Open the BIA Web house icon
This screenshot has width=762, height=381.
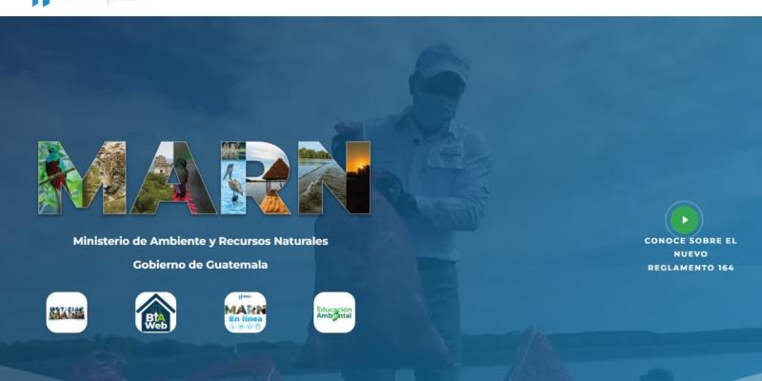point(155,312)
